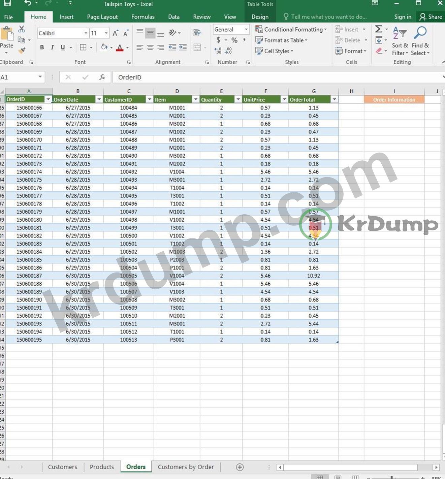Click Merge & Center icon

tap(197, 47)
